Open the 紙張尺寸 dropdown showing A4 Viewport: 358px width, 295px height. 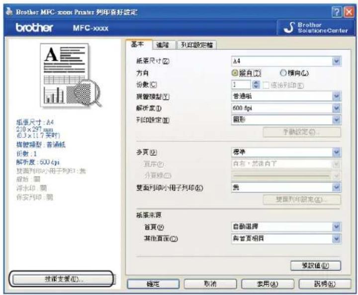coord(286,61)
